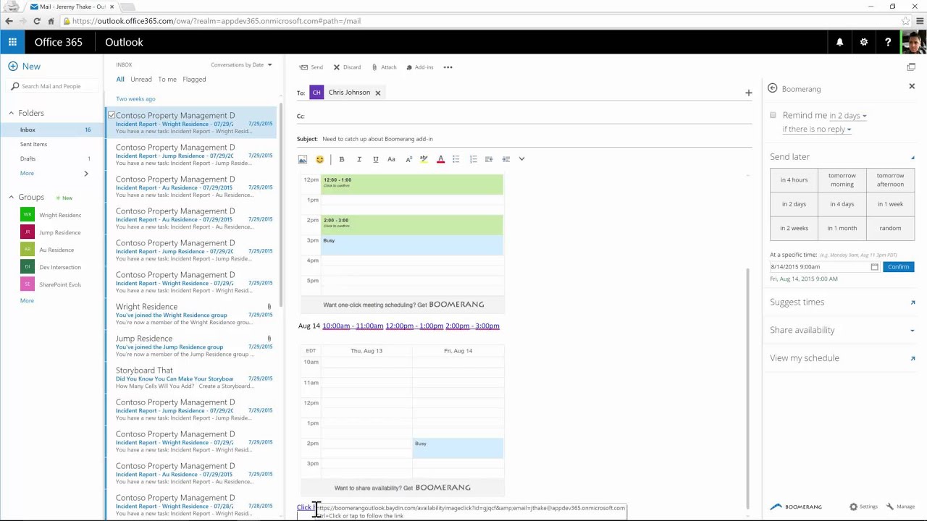The height and width of the screenshot is (521, 927).
Task: Choose text highlight color
Action: (424, 159)
